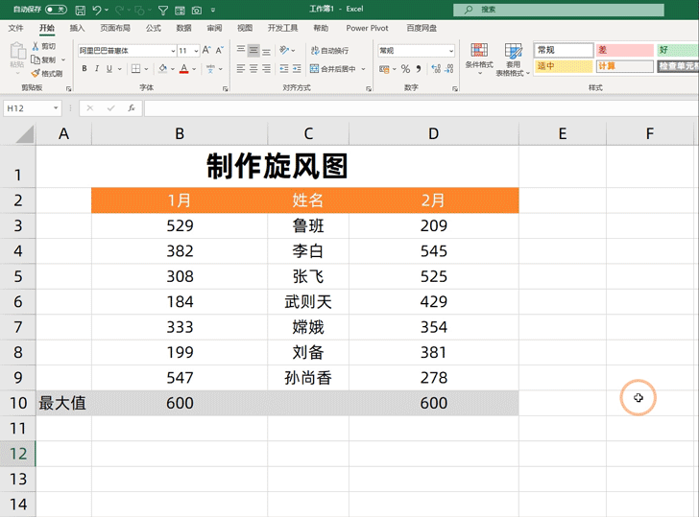The image size is (699, 517).
Task: Open the underline style dropdown arrow
Action: click(119, 68)
